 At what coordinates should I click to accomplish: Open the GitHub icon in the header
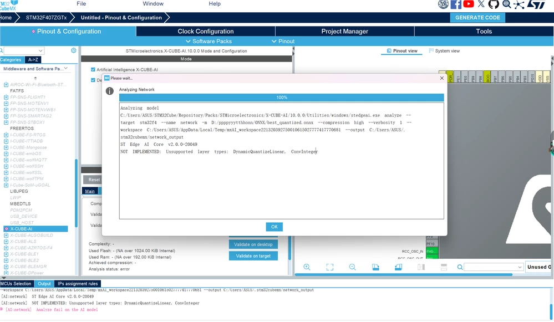494,4
